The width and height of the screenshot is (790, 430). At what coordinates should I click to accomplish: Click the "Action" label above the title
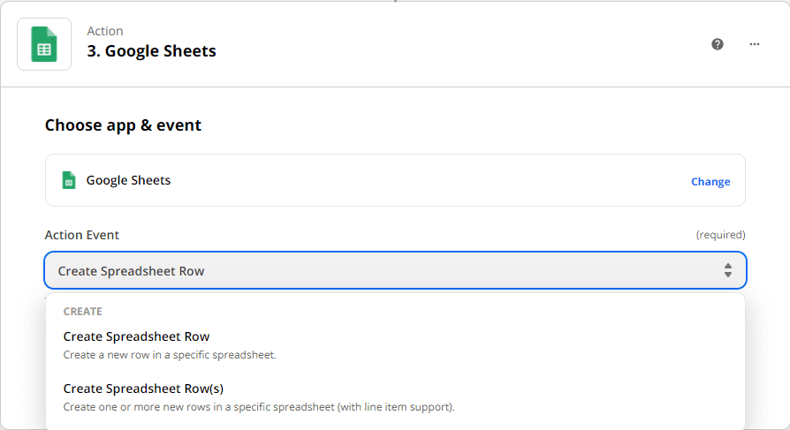[105, 32]
